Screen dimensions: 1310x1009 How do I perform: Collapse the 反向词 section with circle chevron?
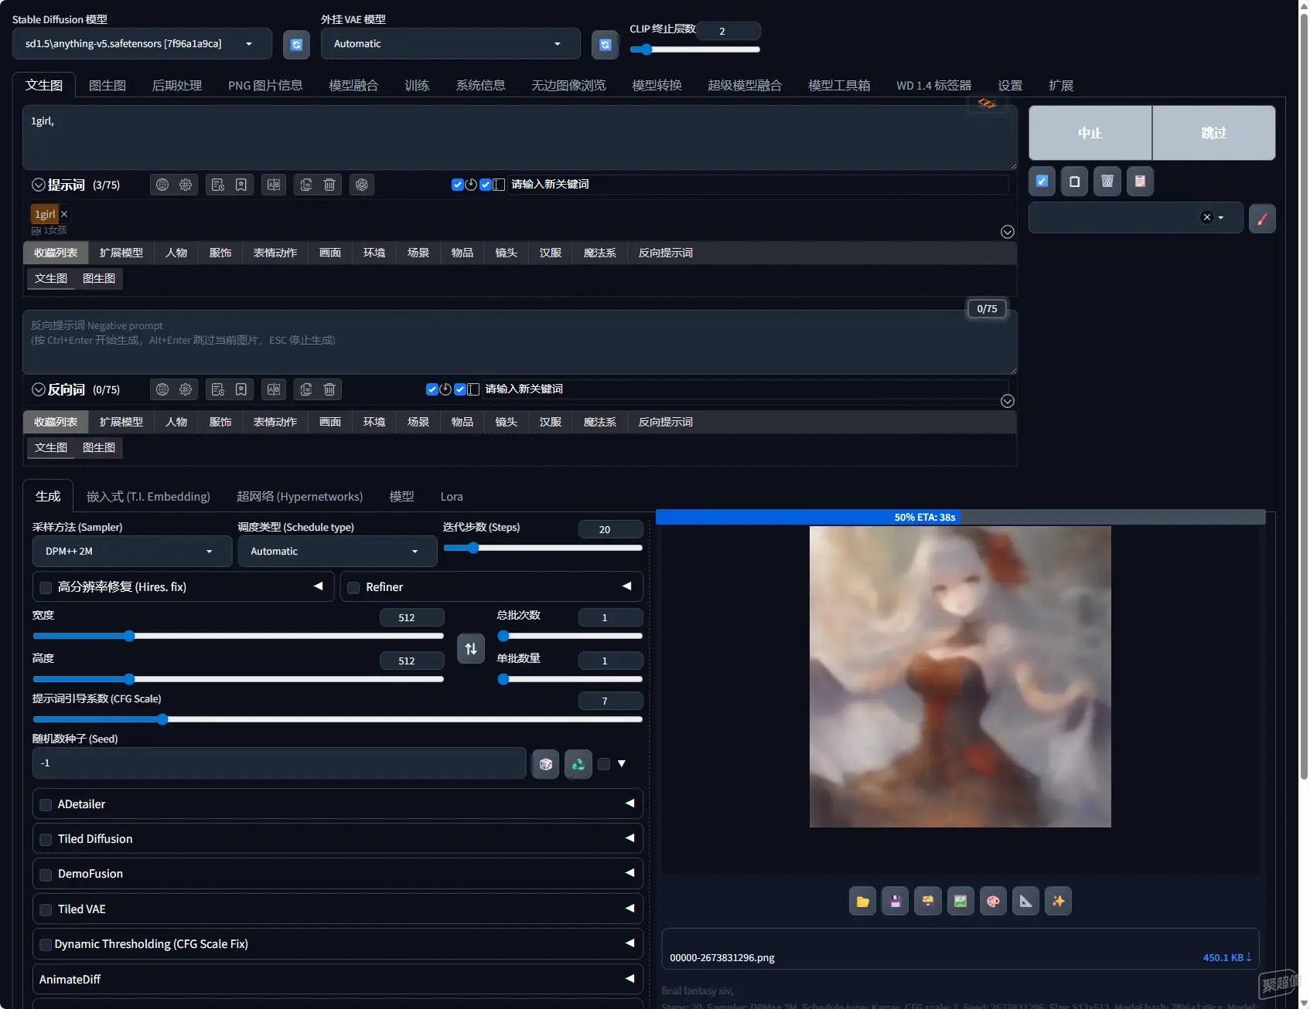click(38, 389)
